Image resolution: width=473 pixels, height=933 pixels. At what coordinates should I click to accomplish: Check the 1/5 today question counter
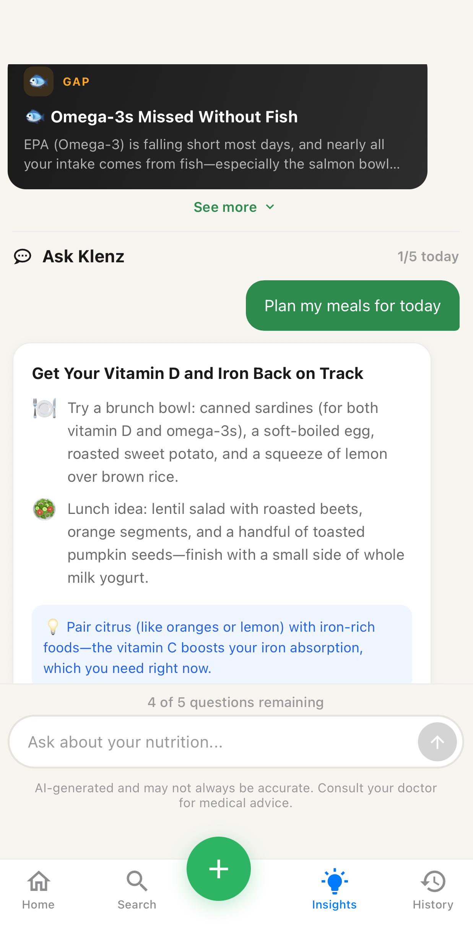tap(428, 256)
